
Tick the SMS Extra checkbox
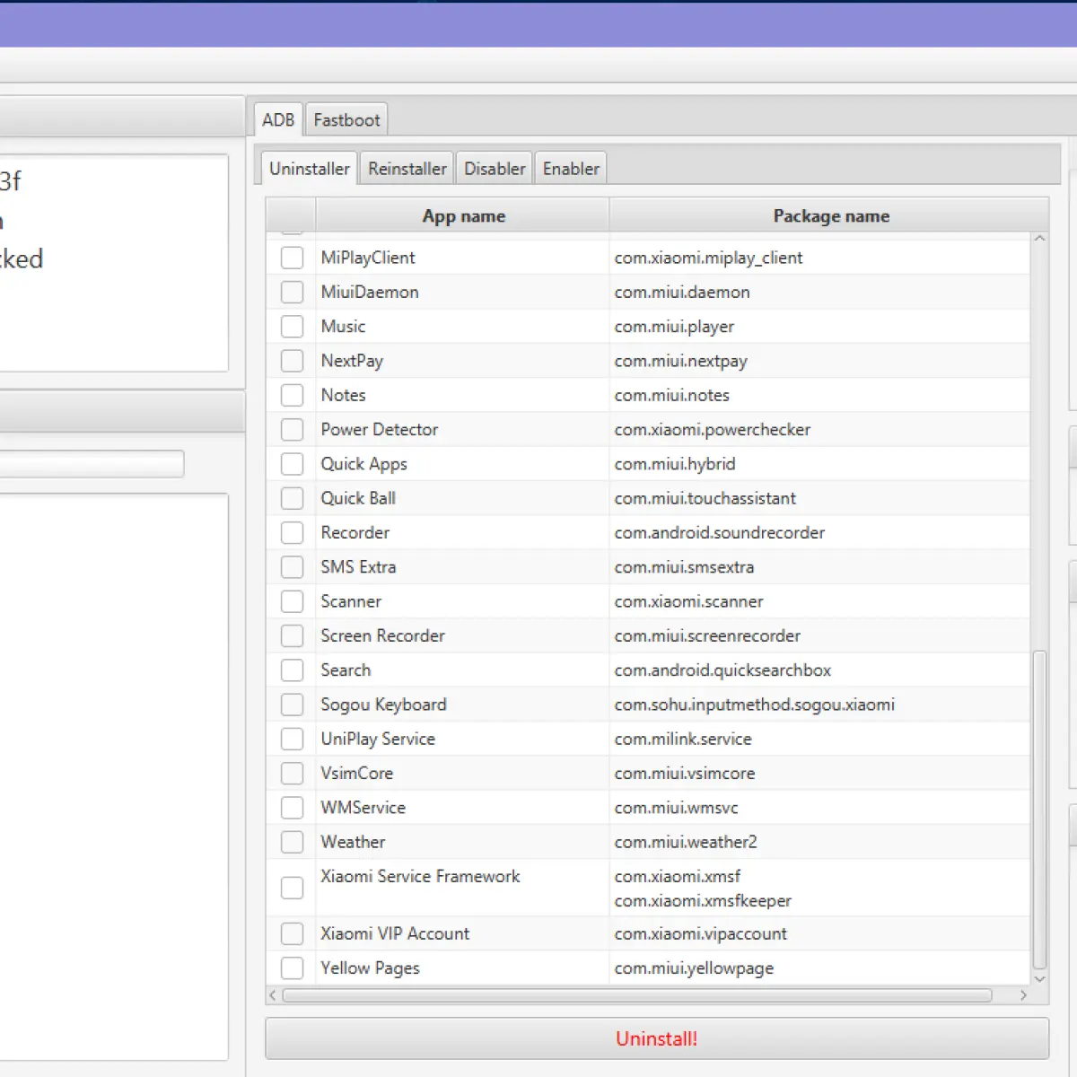click(x=292, y=567)
